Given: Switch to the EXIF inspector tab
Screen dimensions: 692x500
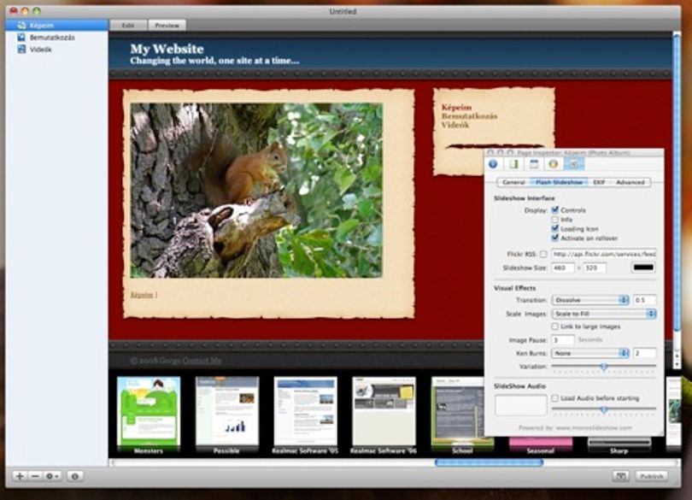Looking at the screenshot, I should (x=599, y=182).
